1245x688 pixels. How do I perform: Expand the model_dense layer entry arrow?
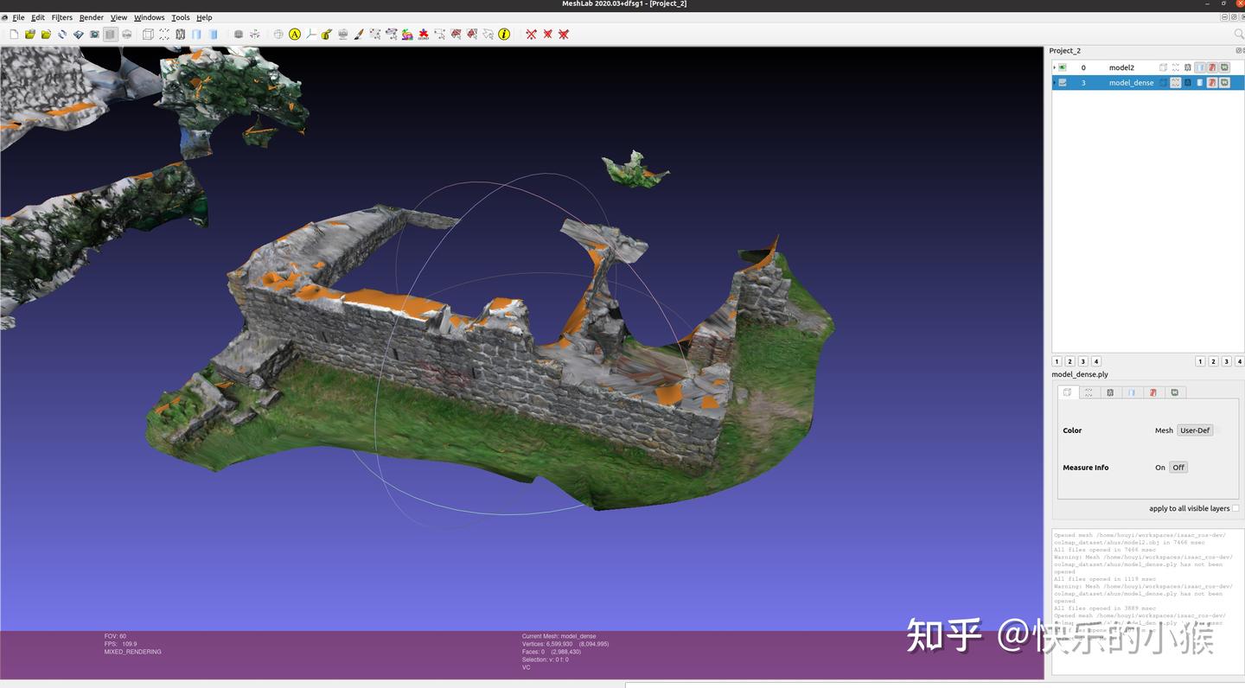[1054, 82]
